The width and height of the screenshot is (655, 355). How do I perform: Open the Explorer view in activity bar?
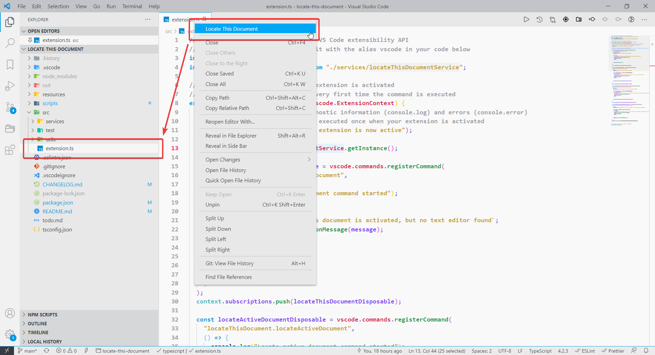(x=10, y=22)
